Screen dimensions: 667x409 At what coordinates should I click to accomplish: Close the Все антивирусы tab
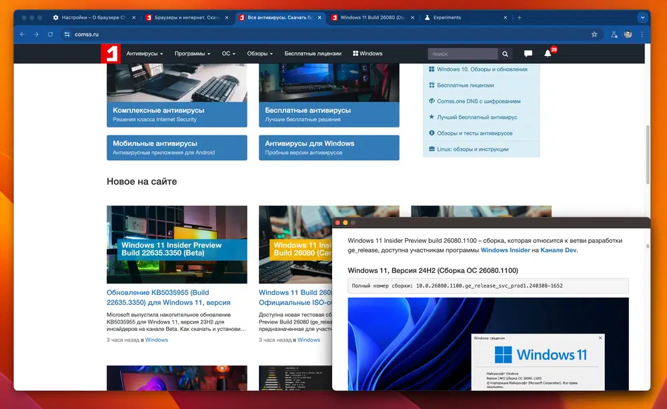(319, 17)
